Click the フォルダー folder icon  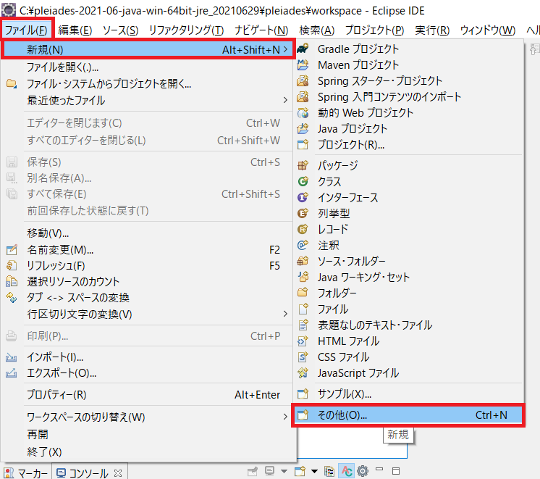pyautogui.click(x=303, y=293)
